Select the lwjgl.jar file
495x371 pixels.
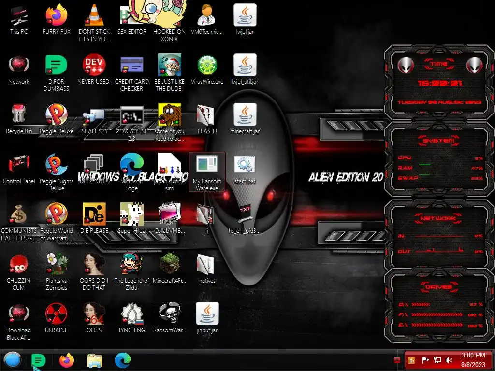pos(245,20)
